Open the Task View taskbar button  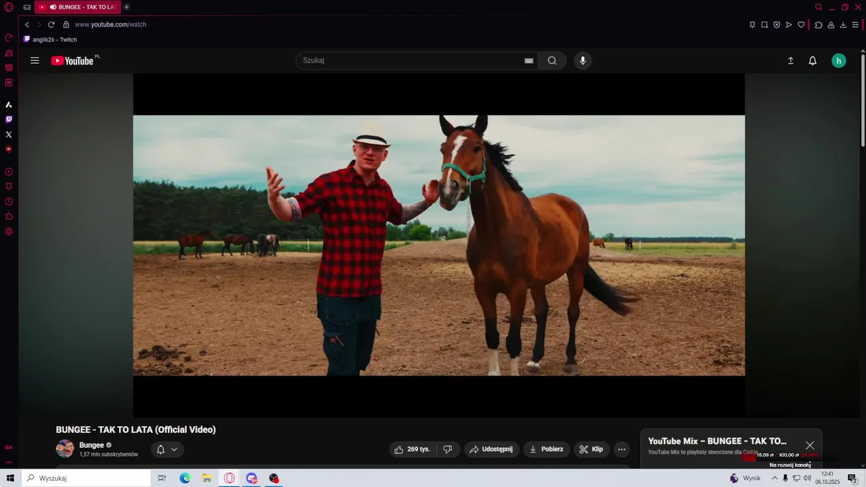162,478
